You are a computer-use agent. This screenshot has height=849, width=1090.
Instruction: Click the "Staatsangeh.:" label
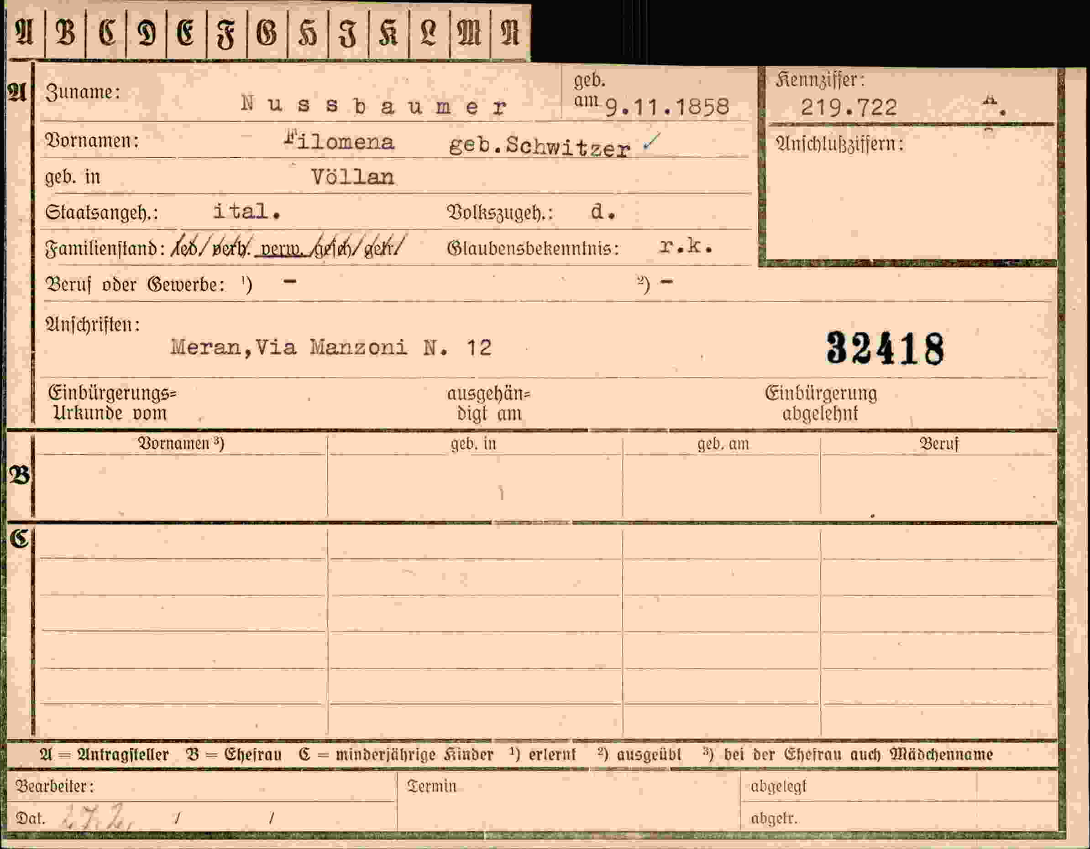(x=102, y=213)
